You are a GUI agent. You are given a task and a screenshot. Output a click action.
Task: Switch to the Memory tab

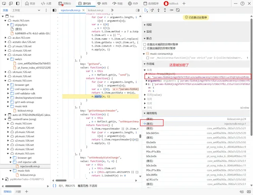133,4
